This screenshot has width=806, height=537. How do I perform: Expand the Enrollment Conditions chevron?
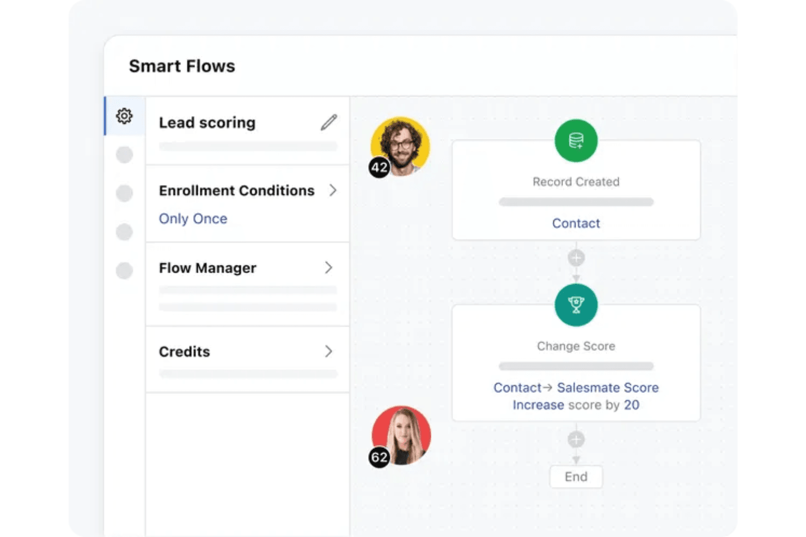[332, 190]
